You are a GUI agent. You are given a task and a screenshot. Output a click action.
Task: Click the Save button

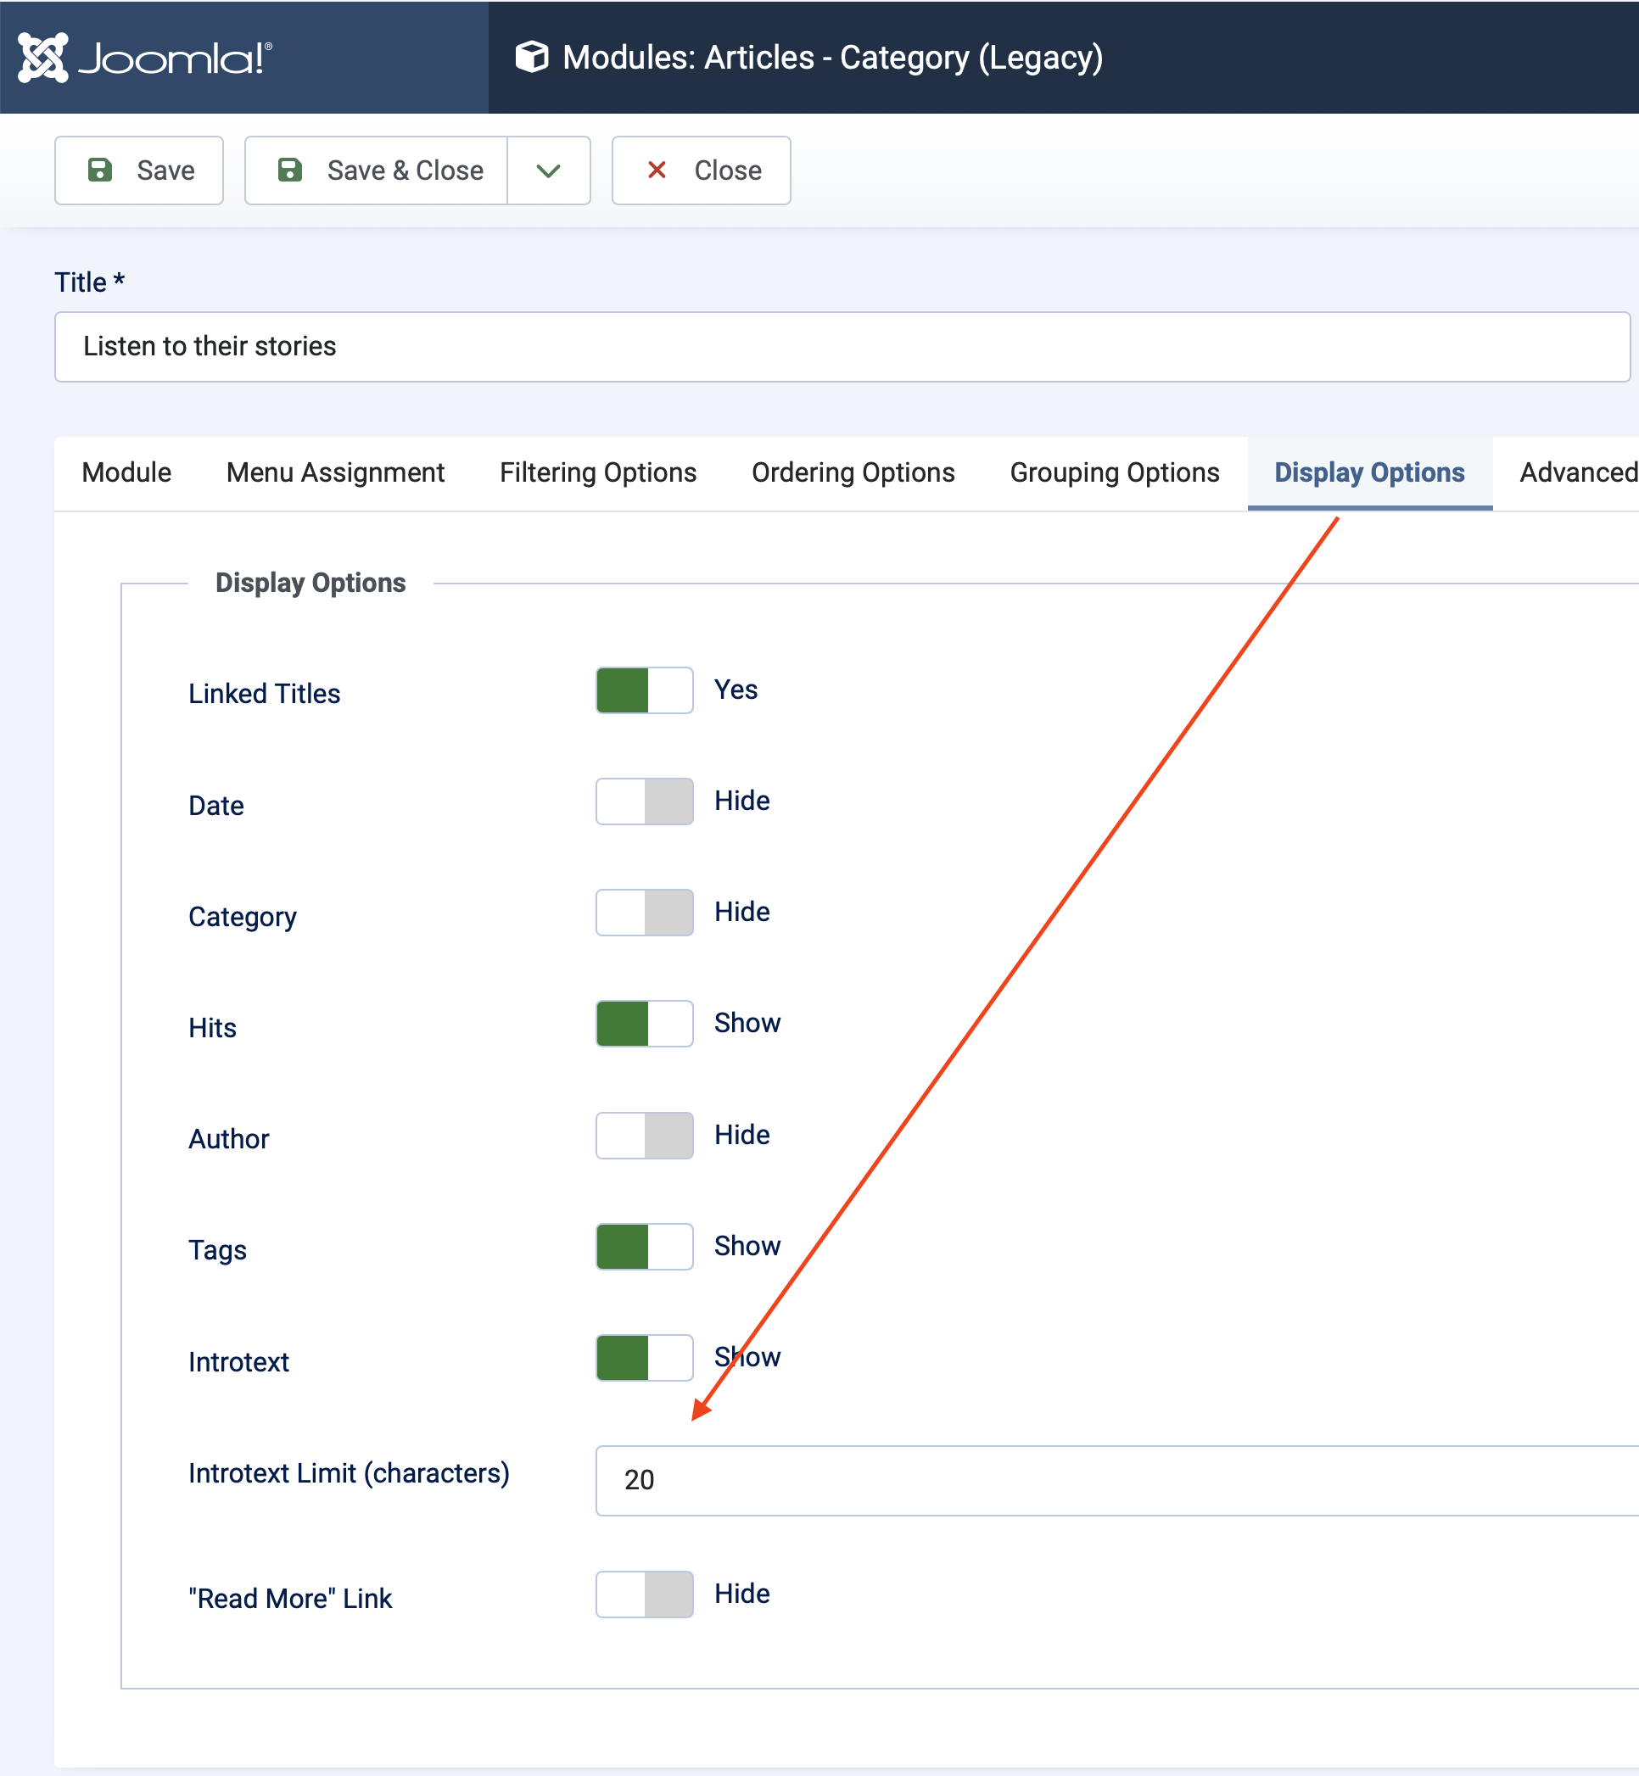point(139,170)
